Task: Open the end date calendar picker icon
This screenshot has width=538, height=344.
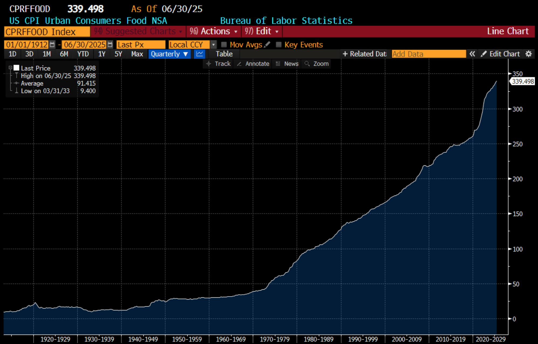Action: (x=110, y=44)
